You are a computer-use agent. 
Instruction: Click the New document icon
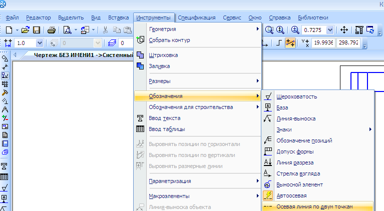9,30
